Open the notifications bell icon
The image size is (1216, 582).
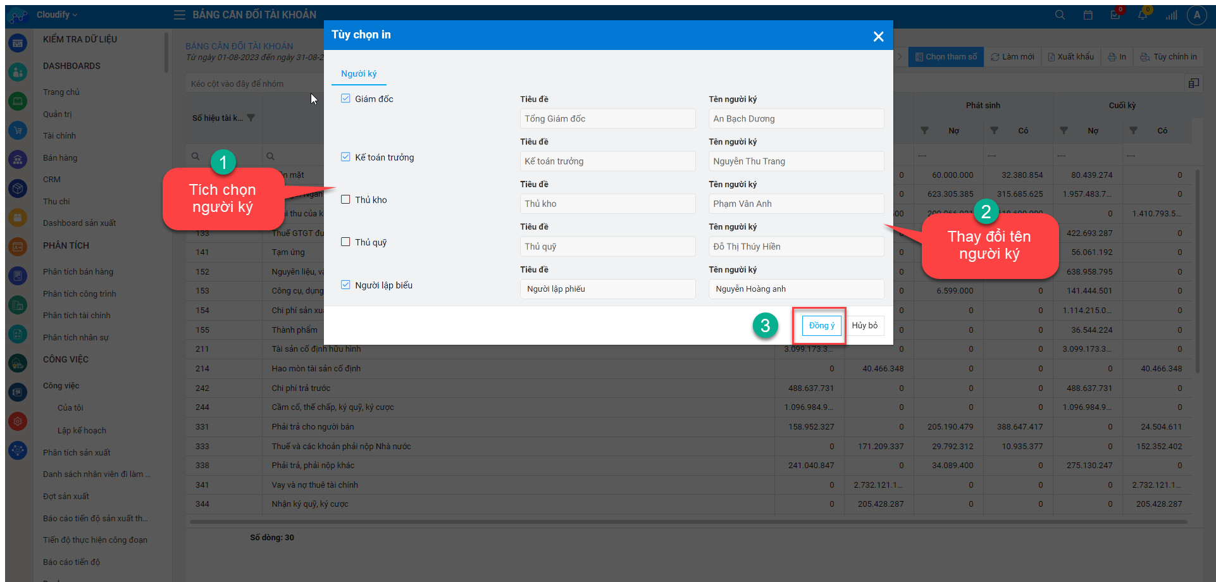(x=1143, y=15)
